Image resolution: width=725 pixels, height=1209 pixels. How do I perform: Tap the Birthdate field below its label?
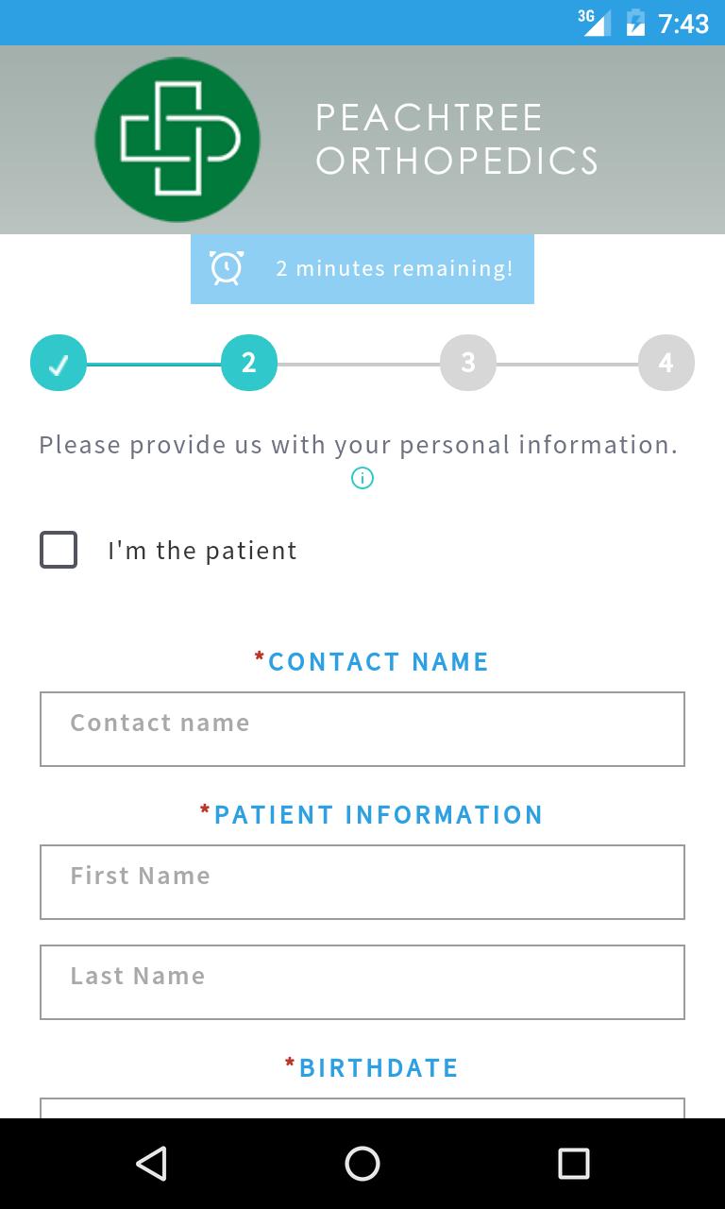[362, 1108]
